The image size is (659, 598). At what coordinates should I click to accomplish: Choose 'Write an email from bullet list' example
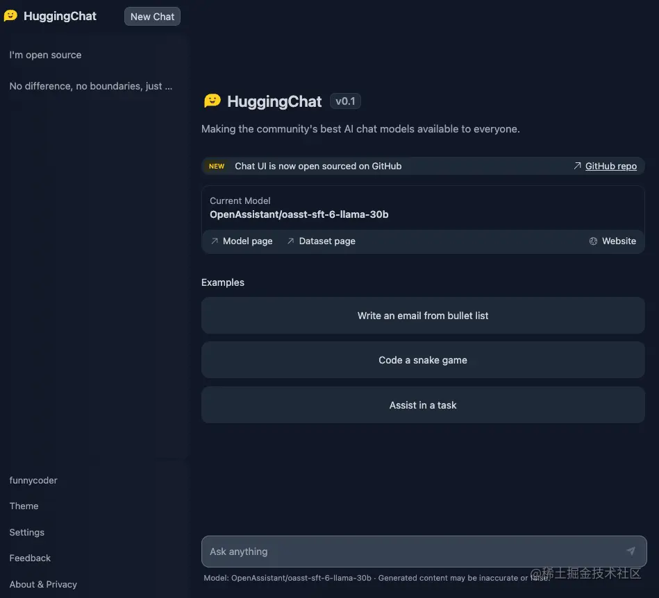pos(423,316)
